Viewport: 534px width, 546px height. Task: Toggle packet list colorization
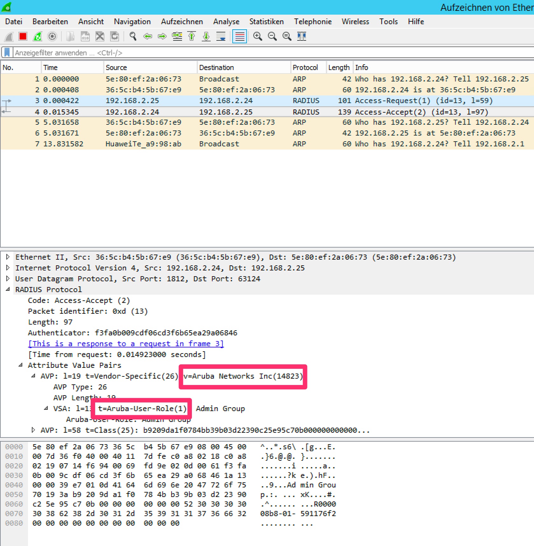pyautogui.click(x=240, y=36)
